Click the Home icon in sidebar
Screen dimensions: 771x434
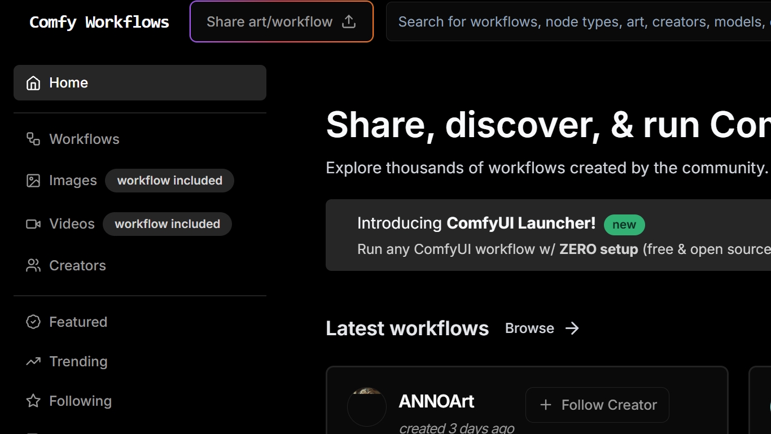tap(33, 83)
